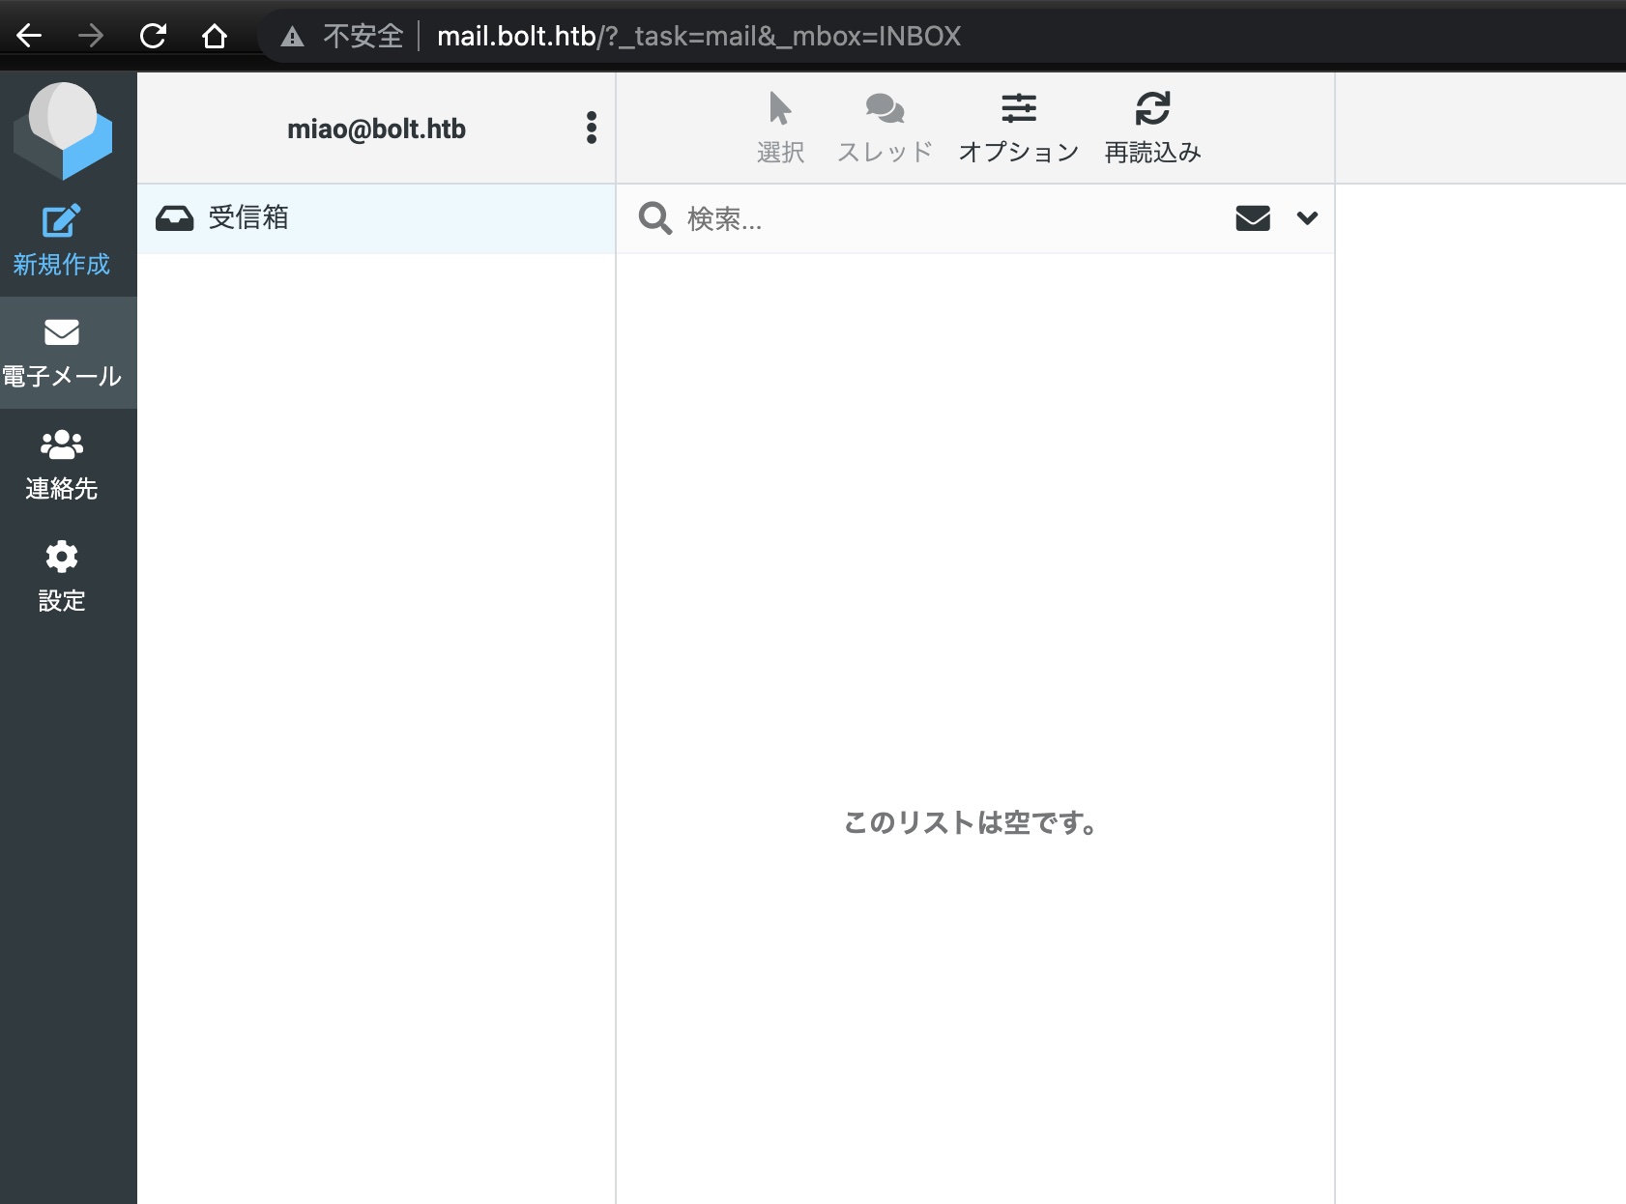Focus the 検索... search field
Screen dimensions: 1626x1204
point(947,219)
